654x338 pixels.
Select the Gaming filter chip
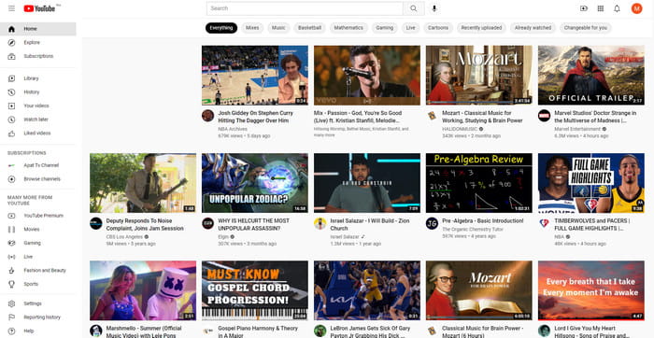tap(385, 28)
